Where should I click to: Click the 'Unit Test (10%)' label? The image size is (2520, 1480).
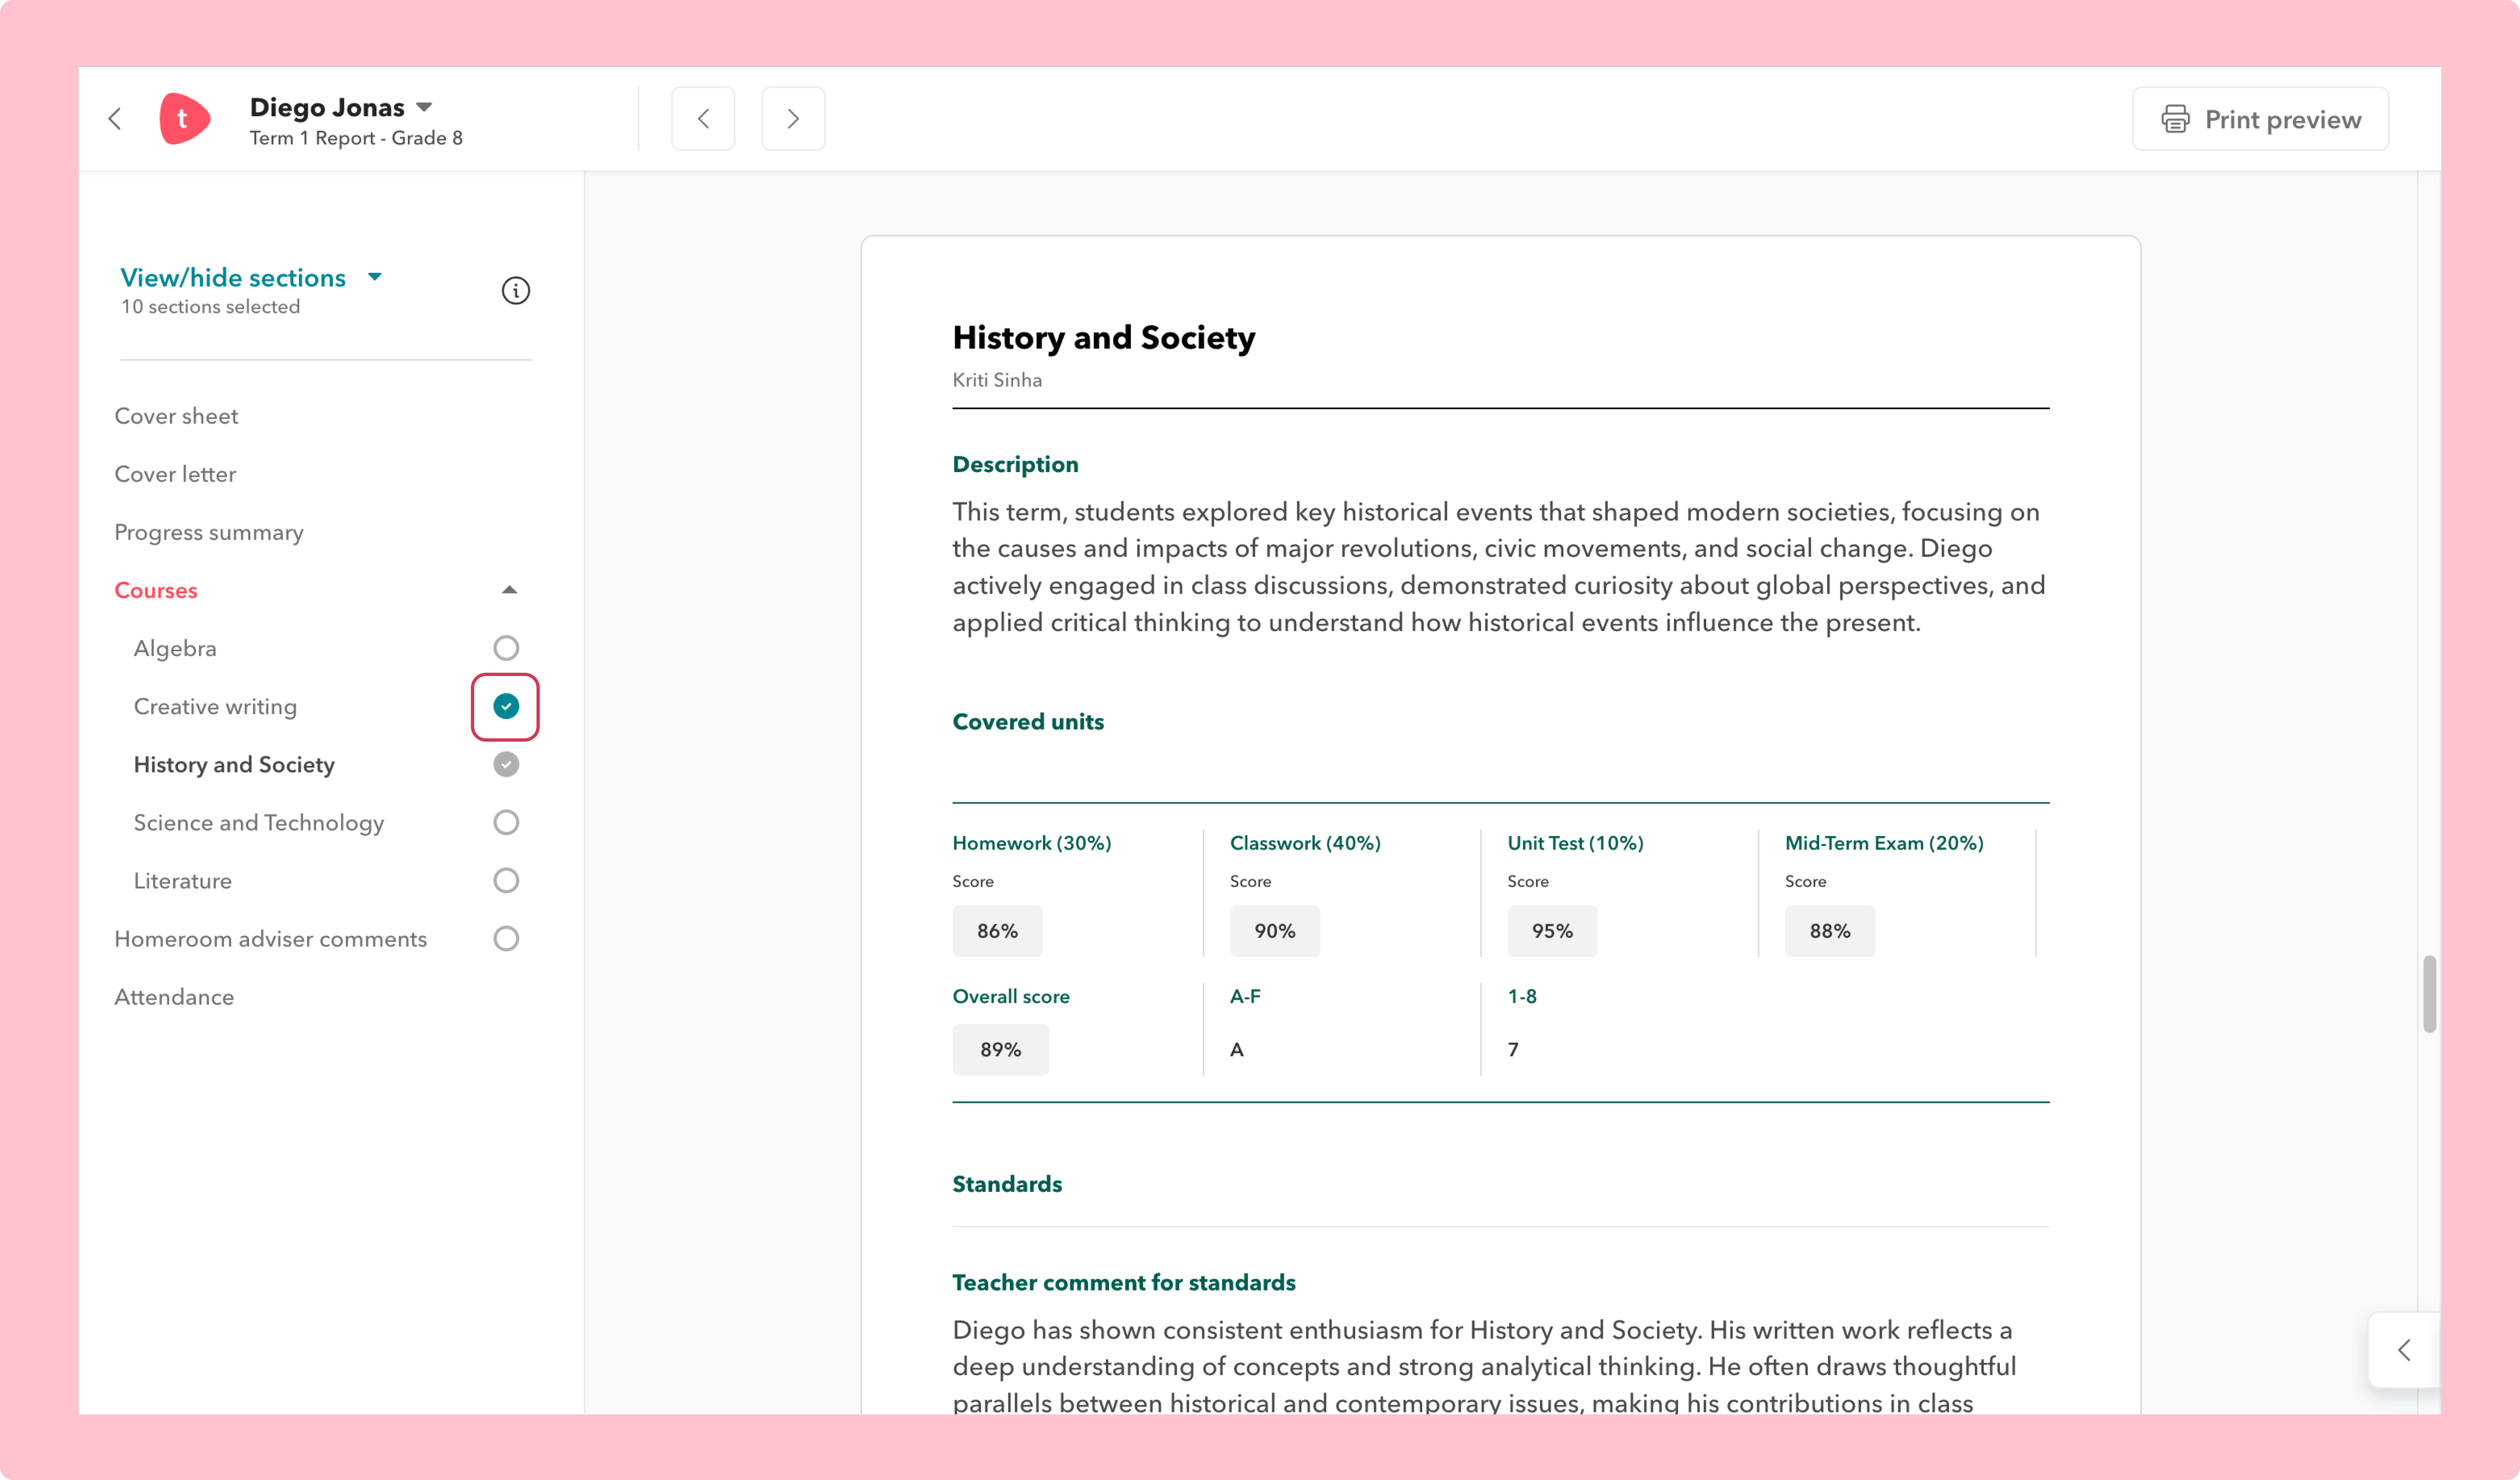1575,843
